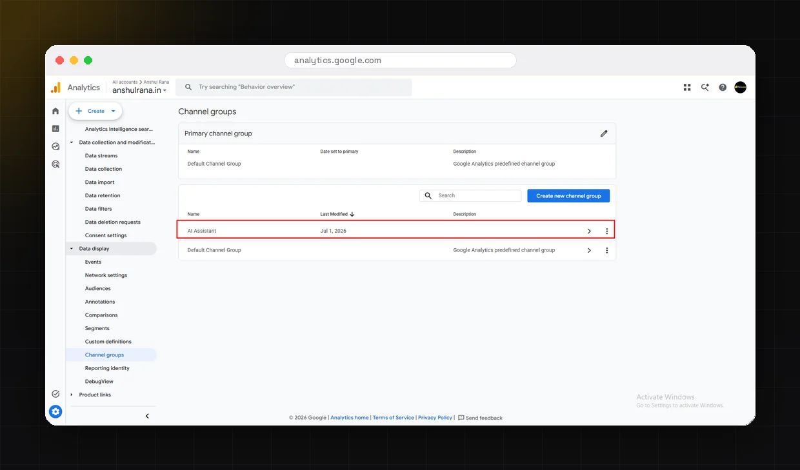The height and width of the screenshot is (470, 800).
Task: Open AI Assistant channel group chevron
Action: point(589,231)
